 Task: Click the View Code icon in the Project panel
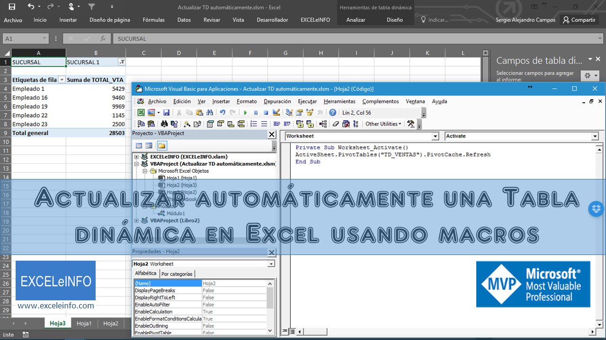[x=139, y=145]
